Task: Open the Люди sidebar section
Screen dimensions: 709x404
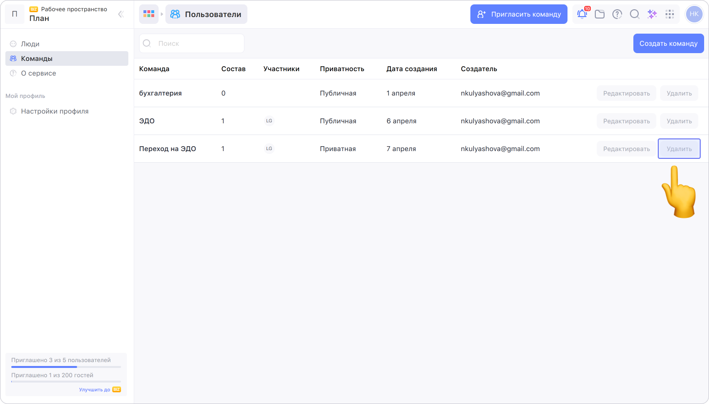Action: [30, 44]
